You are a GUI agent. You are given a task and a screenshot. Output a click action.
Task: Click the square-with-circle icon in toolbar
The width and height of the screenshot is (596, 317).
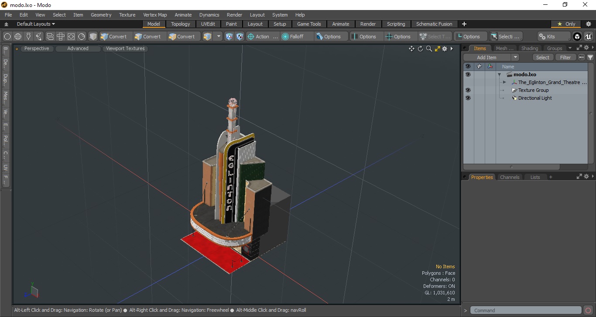click(x=71, y=37)
